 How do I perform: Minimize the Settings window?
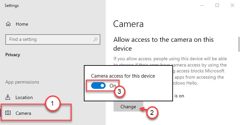pyautogui.click(x=202, y=5)
